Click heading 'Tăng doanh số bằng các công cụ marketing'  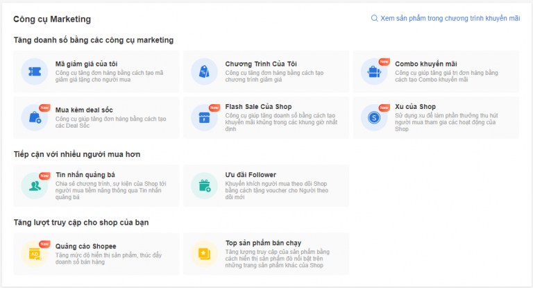tap(94, 40)
